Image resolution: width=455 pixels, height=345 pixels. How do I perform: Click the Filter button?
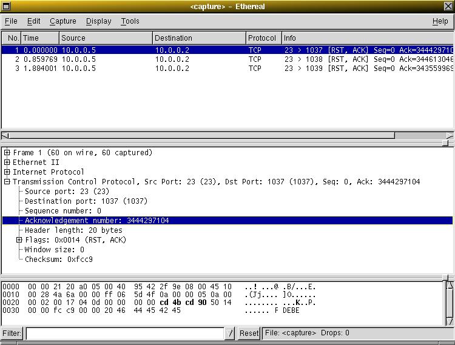12,333
